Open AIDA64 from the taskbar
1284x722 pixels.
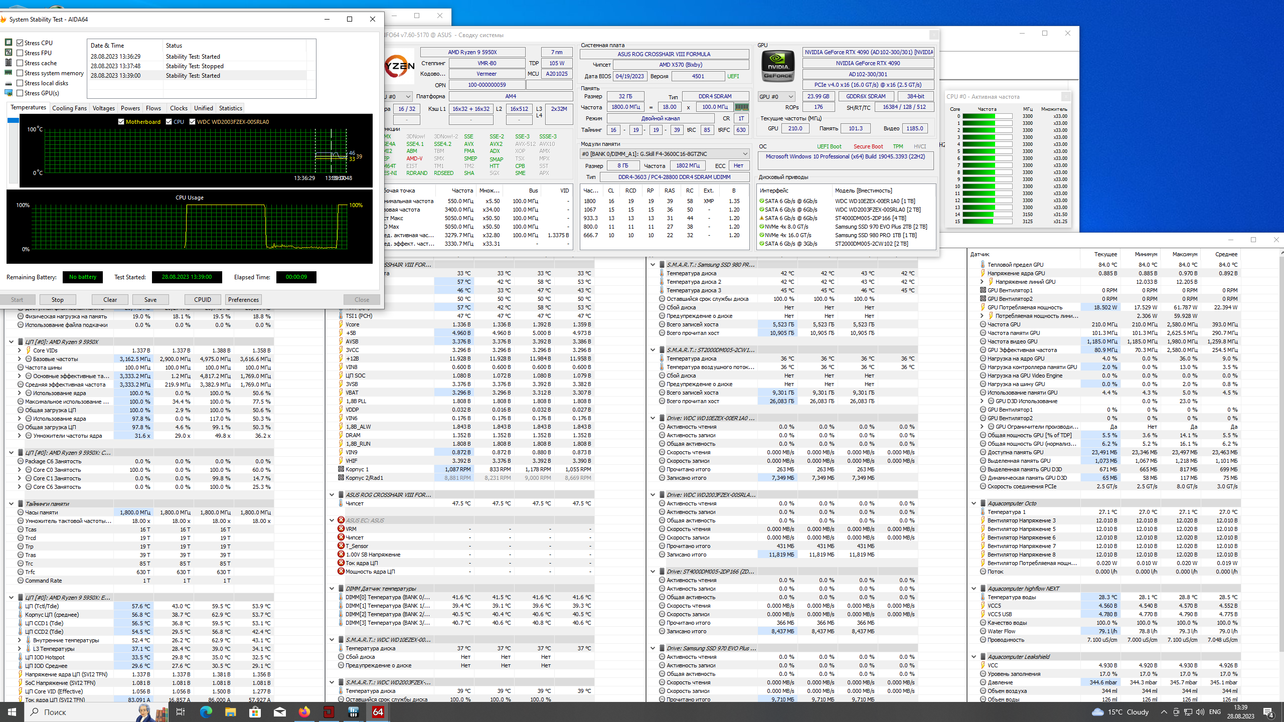click(x=378, y=711)
